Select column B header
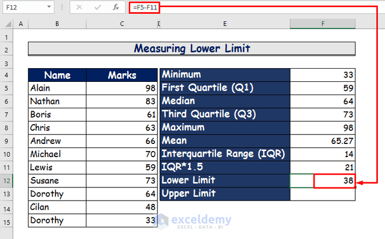Screen dimensions: 385x239 click(57, 24)
